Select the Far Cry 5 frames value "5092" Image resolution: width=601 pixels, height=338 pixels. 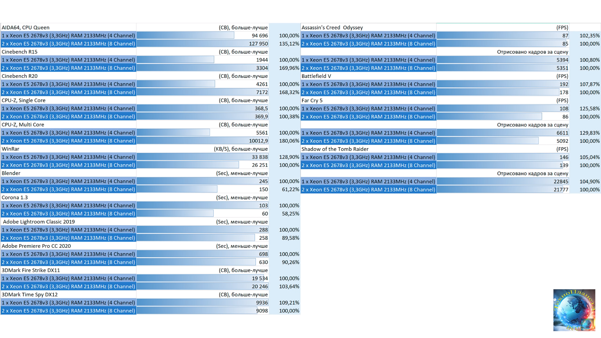(562, 141)
